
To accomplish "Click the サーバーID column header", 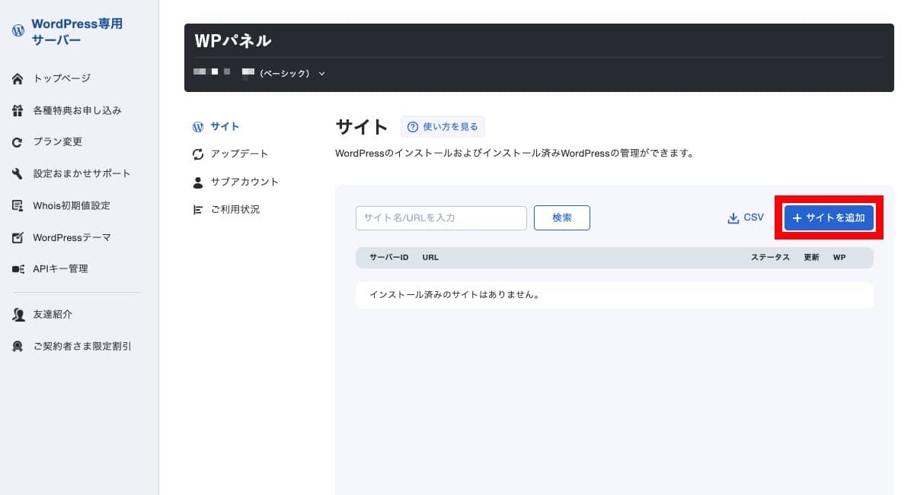I will click(x=389, y=258).
